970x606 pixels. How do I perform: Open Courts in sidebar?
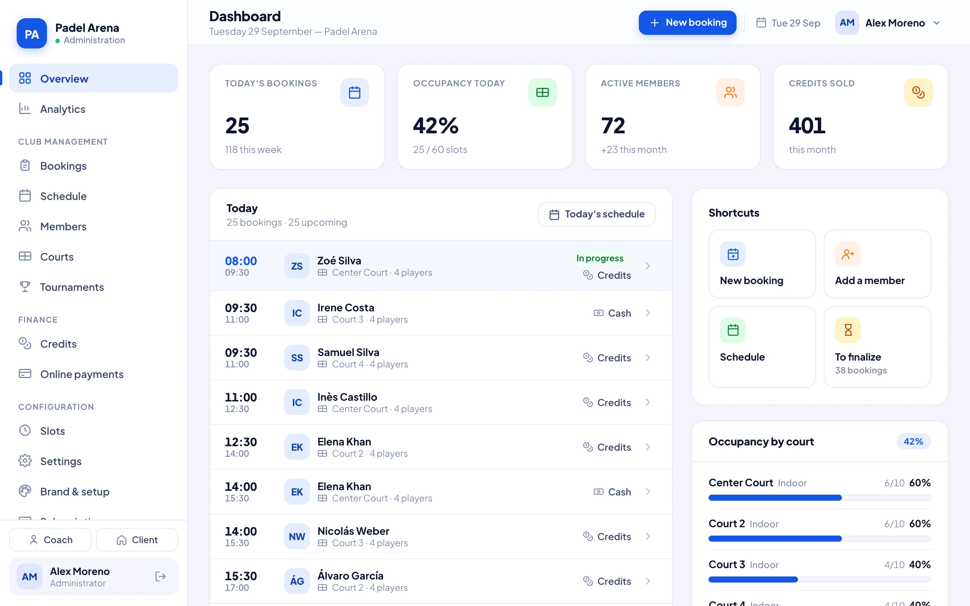(93, 256)
